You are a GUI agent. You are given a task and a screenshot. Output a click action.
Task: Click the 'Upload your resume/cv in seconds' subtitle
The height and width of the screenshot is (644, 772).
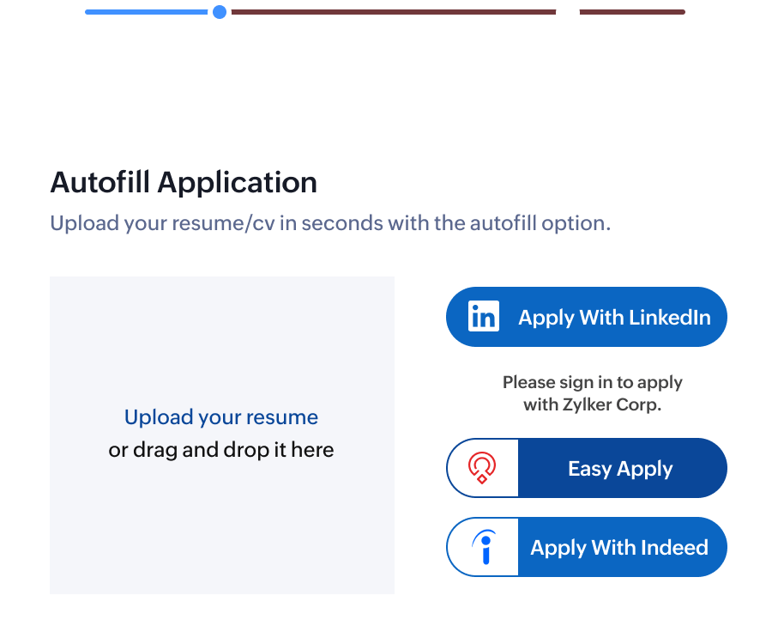point(330,223)
